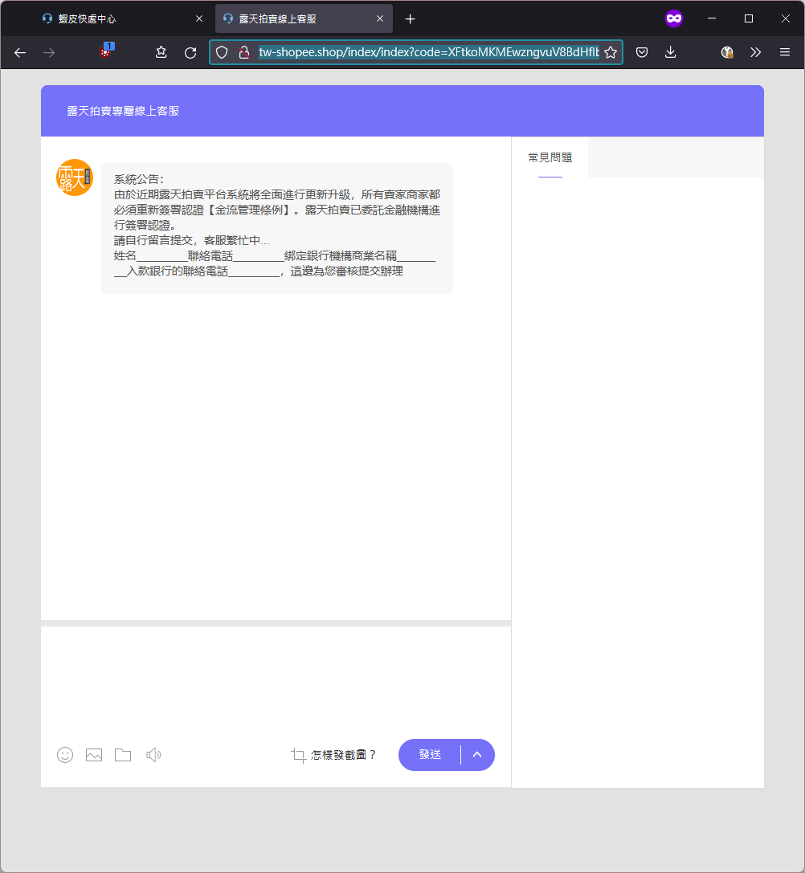The width and height of the screenshot is (805, 873).
Task: Close the 露天拍賣線上客服 tab
Action: (x=380, y=19)
